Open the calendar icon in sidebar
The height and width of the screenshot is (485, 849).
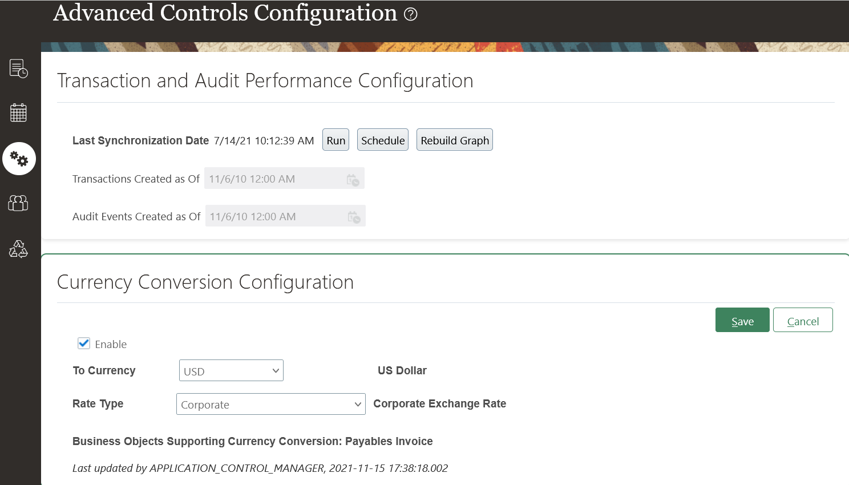[x=19, y=113]
